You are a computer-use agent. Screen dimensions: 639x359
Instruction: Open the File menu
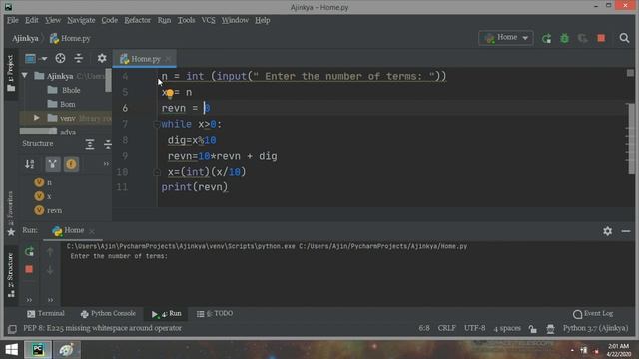point(13,20)
